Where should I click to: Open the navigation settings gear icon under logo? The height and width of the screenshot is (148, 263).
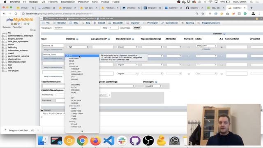pyautogui.click(x=25, y=24)
